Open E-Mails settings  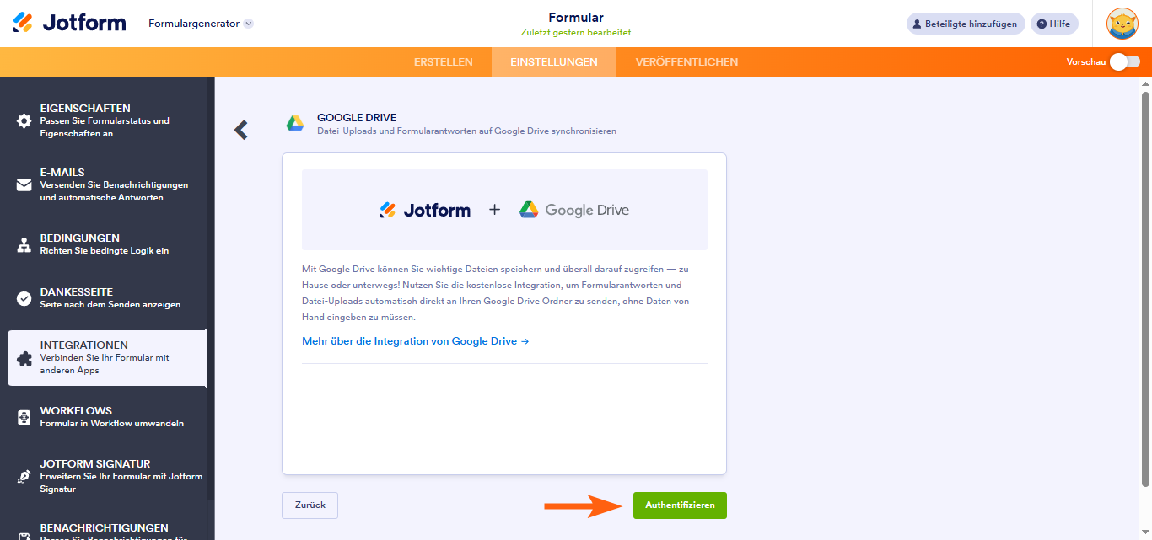(x=107, y=184)
